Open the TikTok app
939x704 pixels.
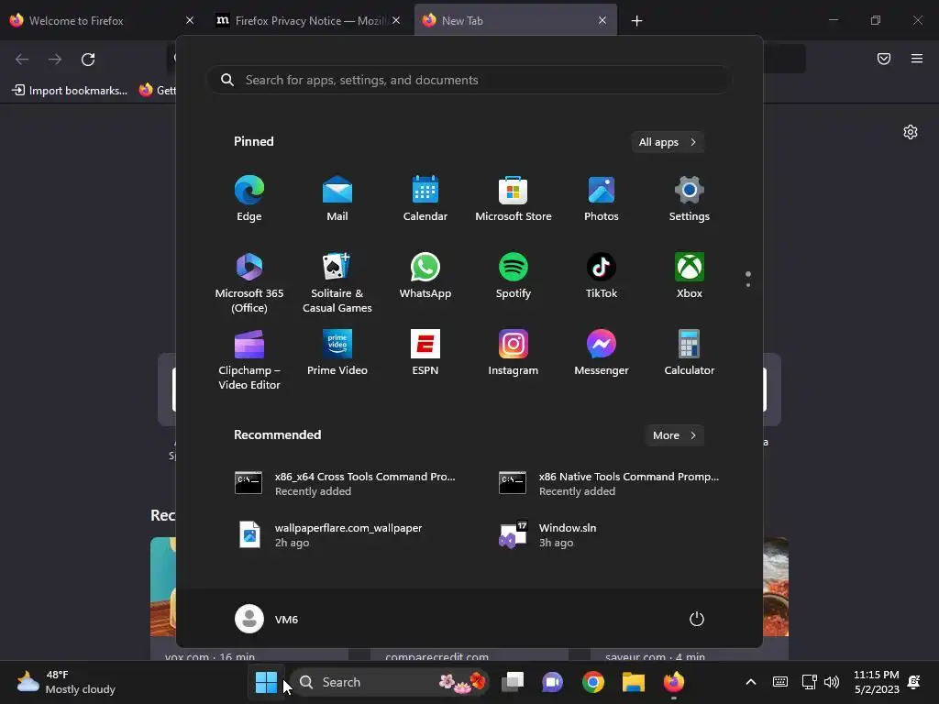click(602, 276)
